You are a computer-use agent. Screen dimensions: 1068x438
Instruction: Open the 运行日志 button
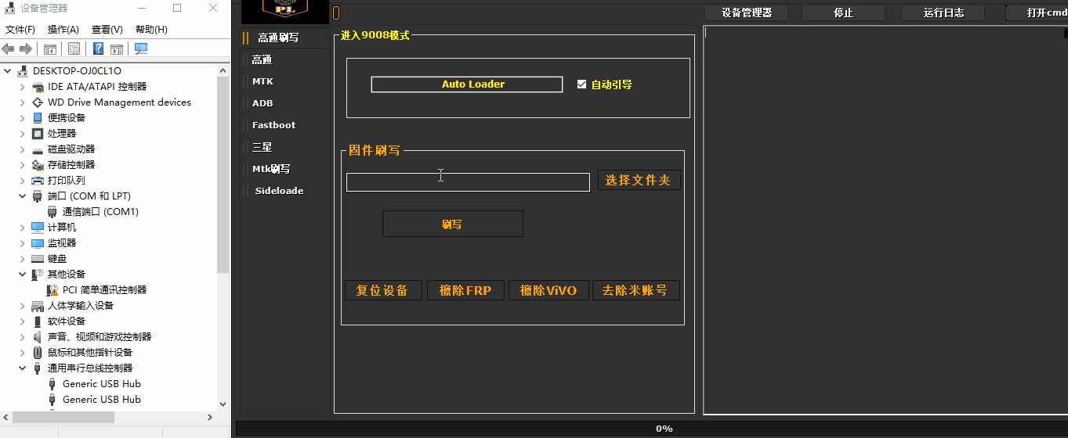coord(943,13)
